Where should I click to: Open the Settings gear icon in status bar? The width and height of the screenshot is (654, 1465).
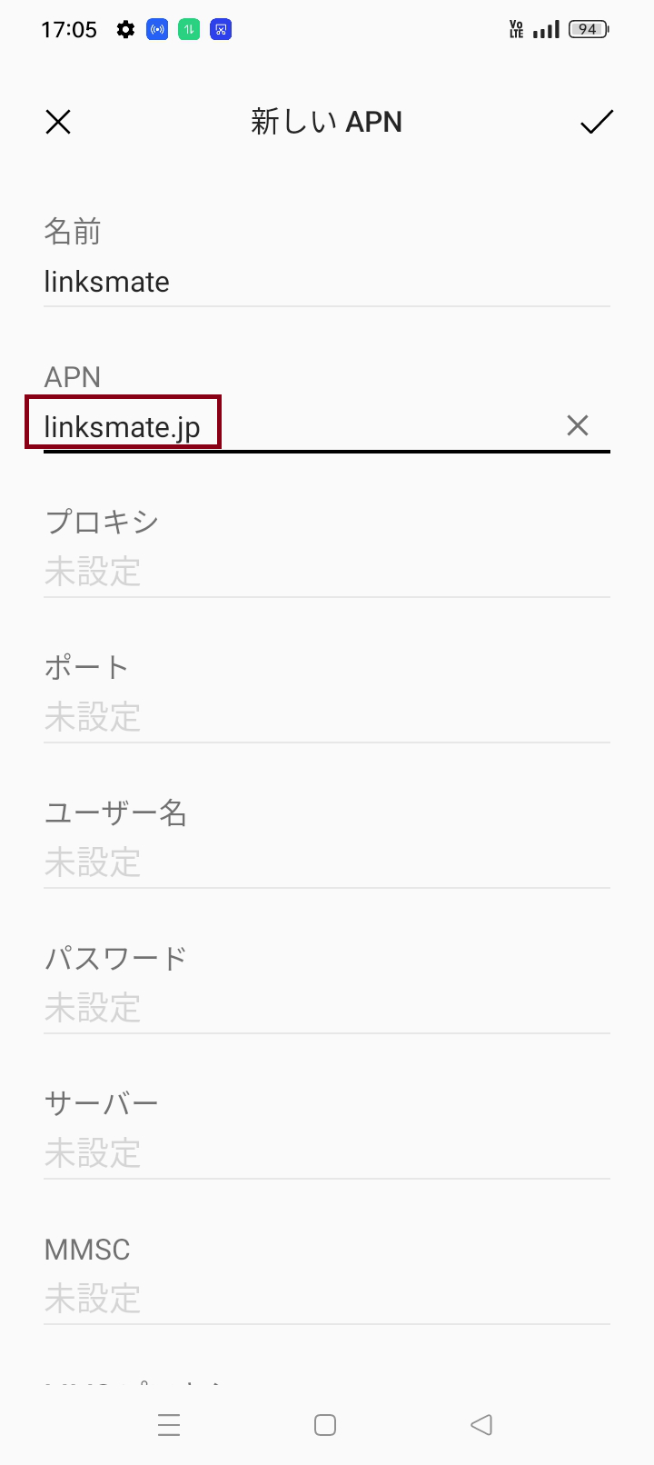(x=124, y=28)
